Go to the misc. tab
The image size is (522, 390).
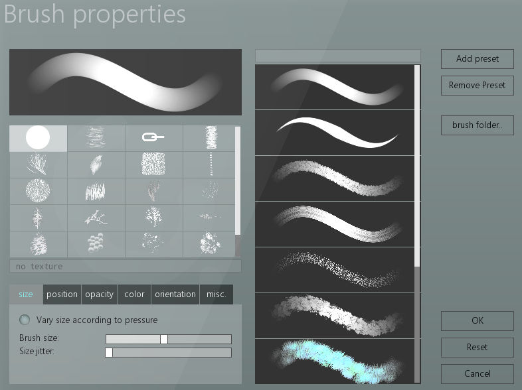click(x=216, y=294)
